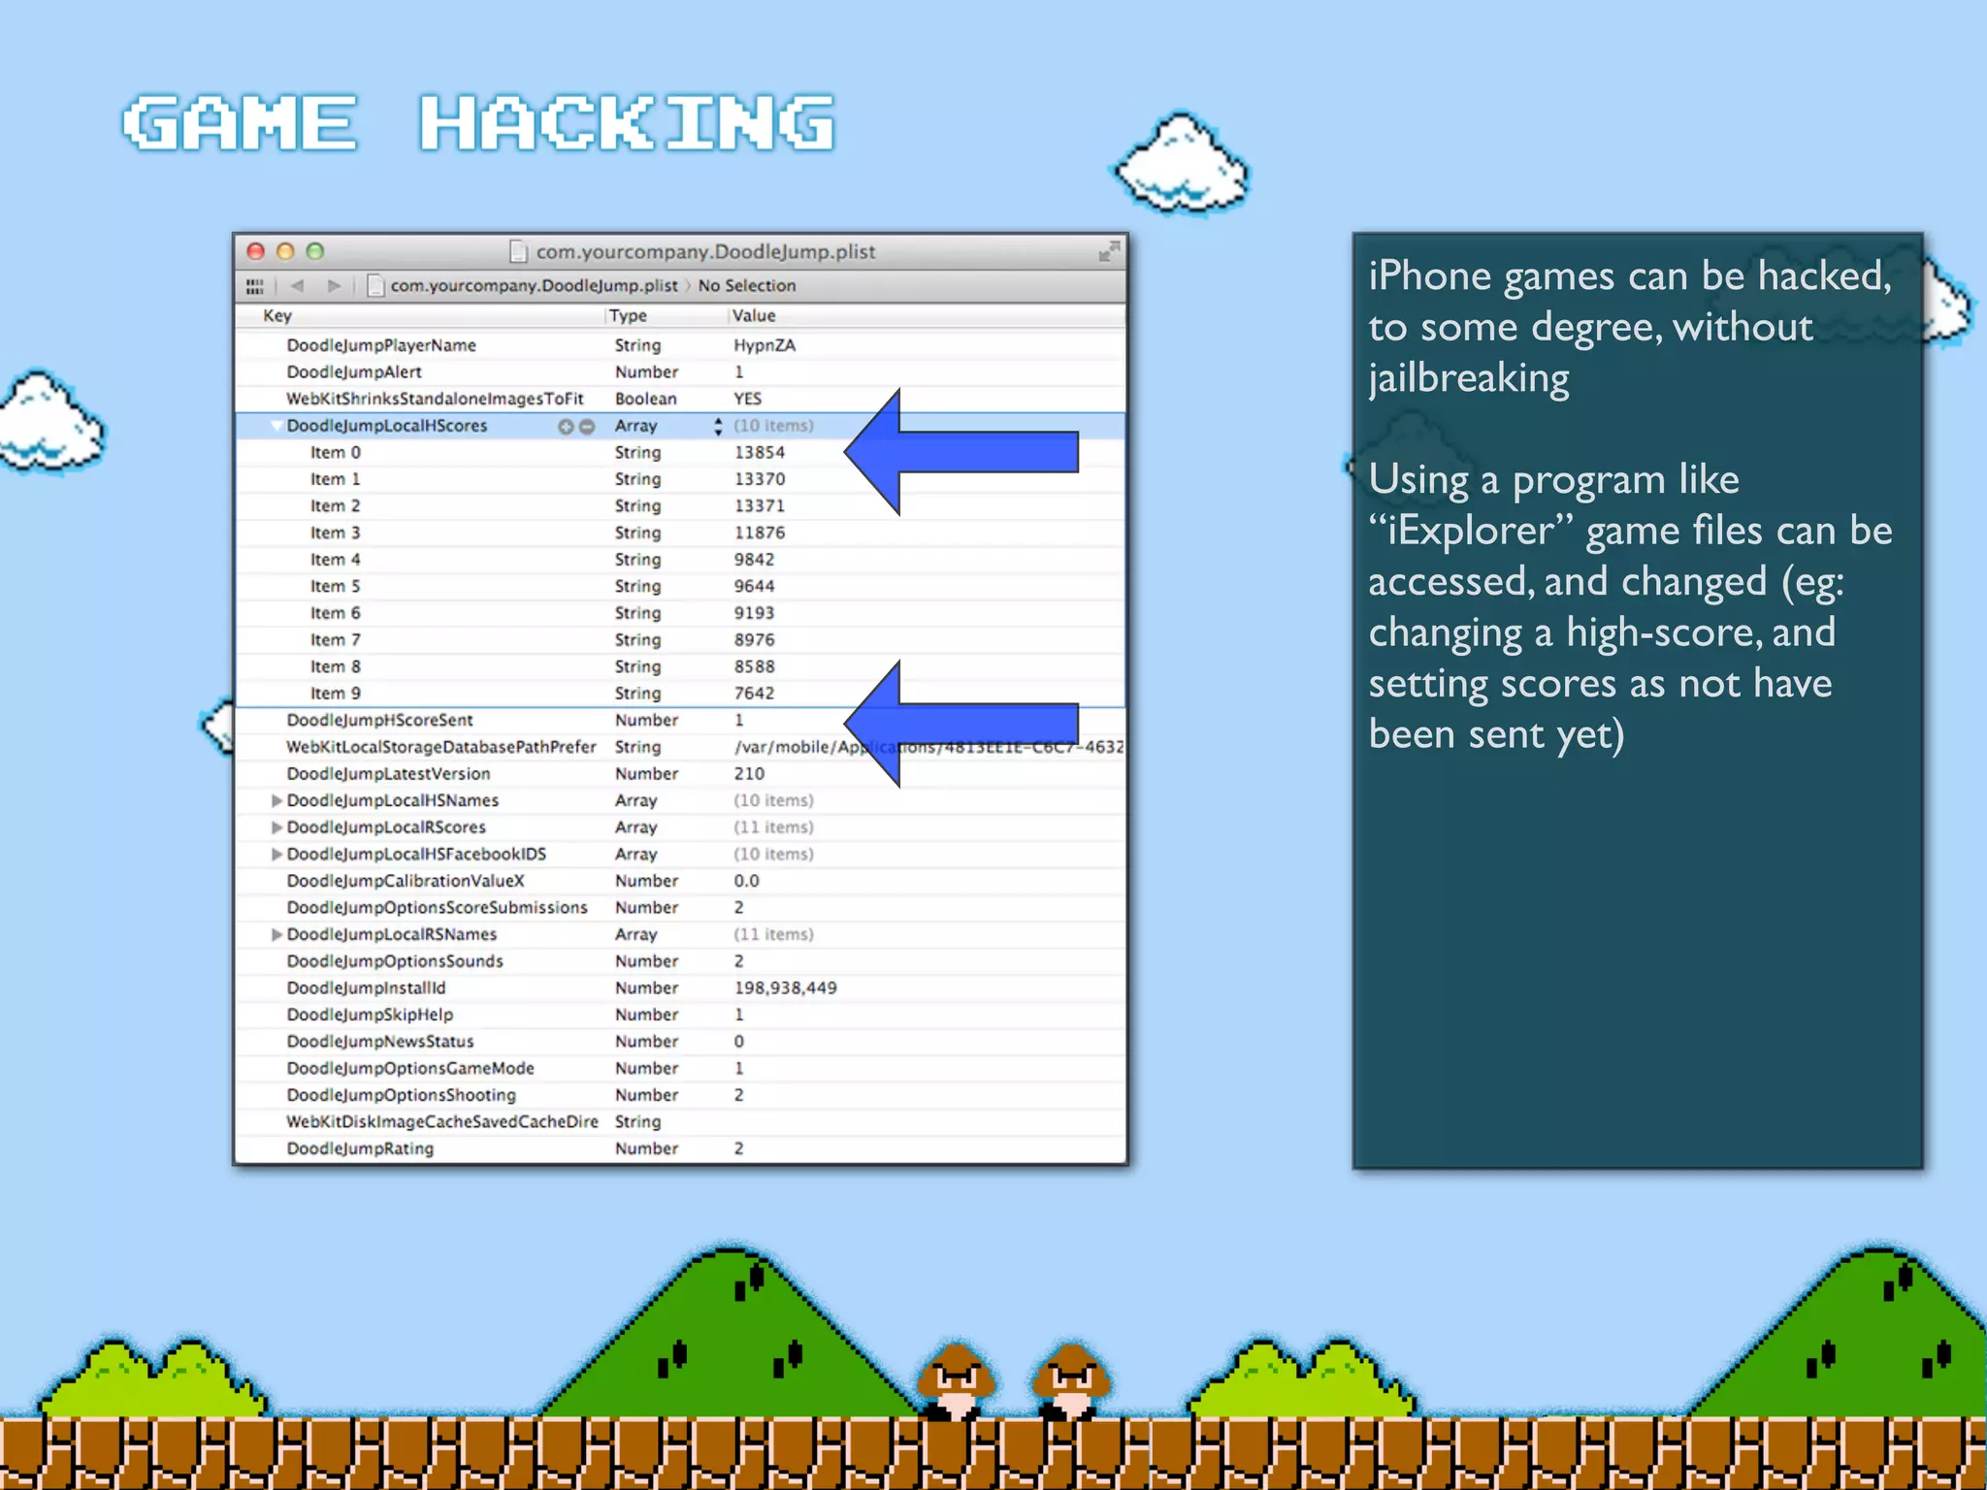
Task: Click the forward navigation arrow
Action: click(x=334, y=286)
